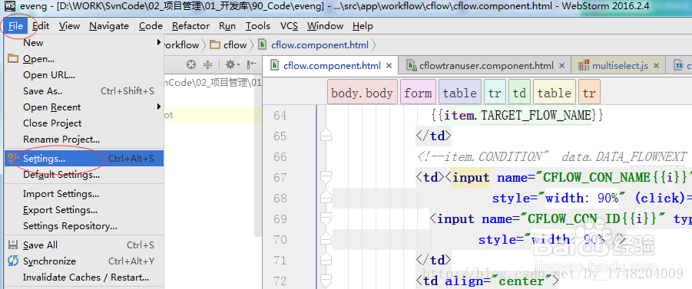Click the Save All floppy disk icon
Viewport: 692px width, 289px height.
coord(13,245)
